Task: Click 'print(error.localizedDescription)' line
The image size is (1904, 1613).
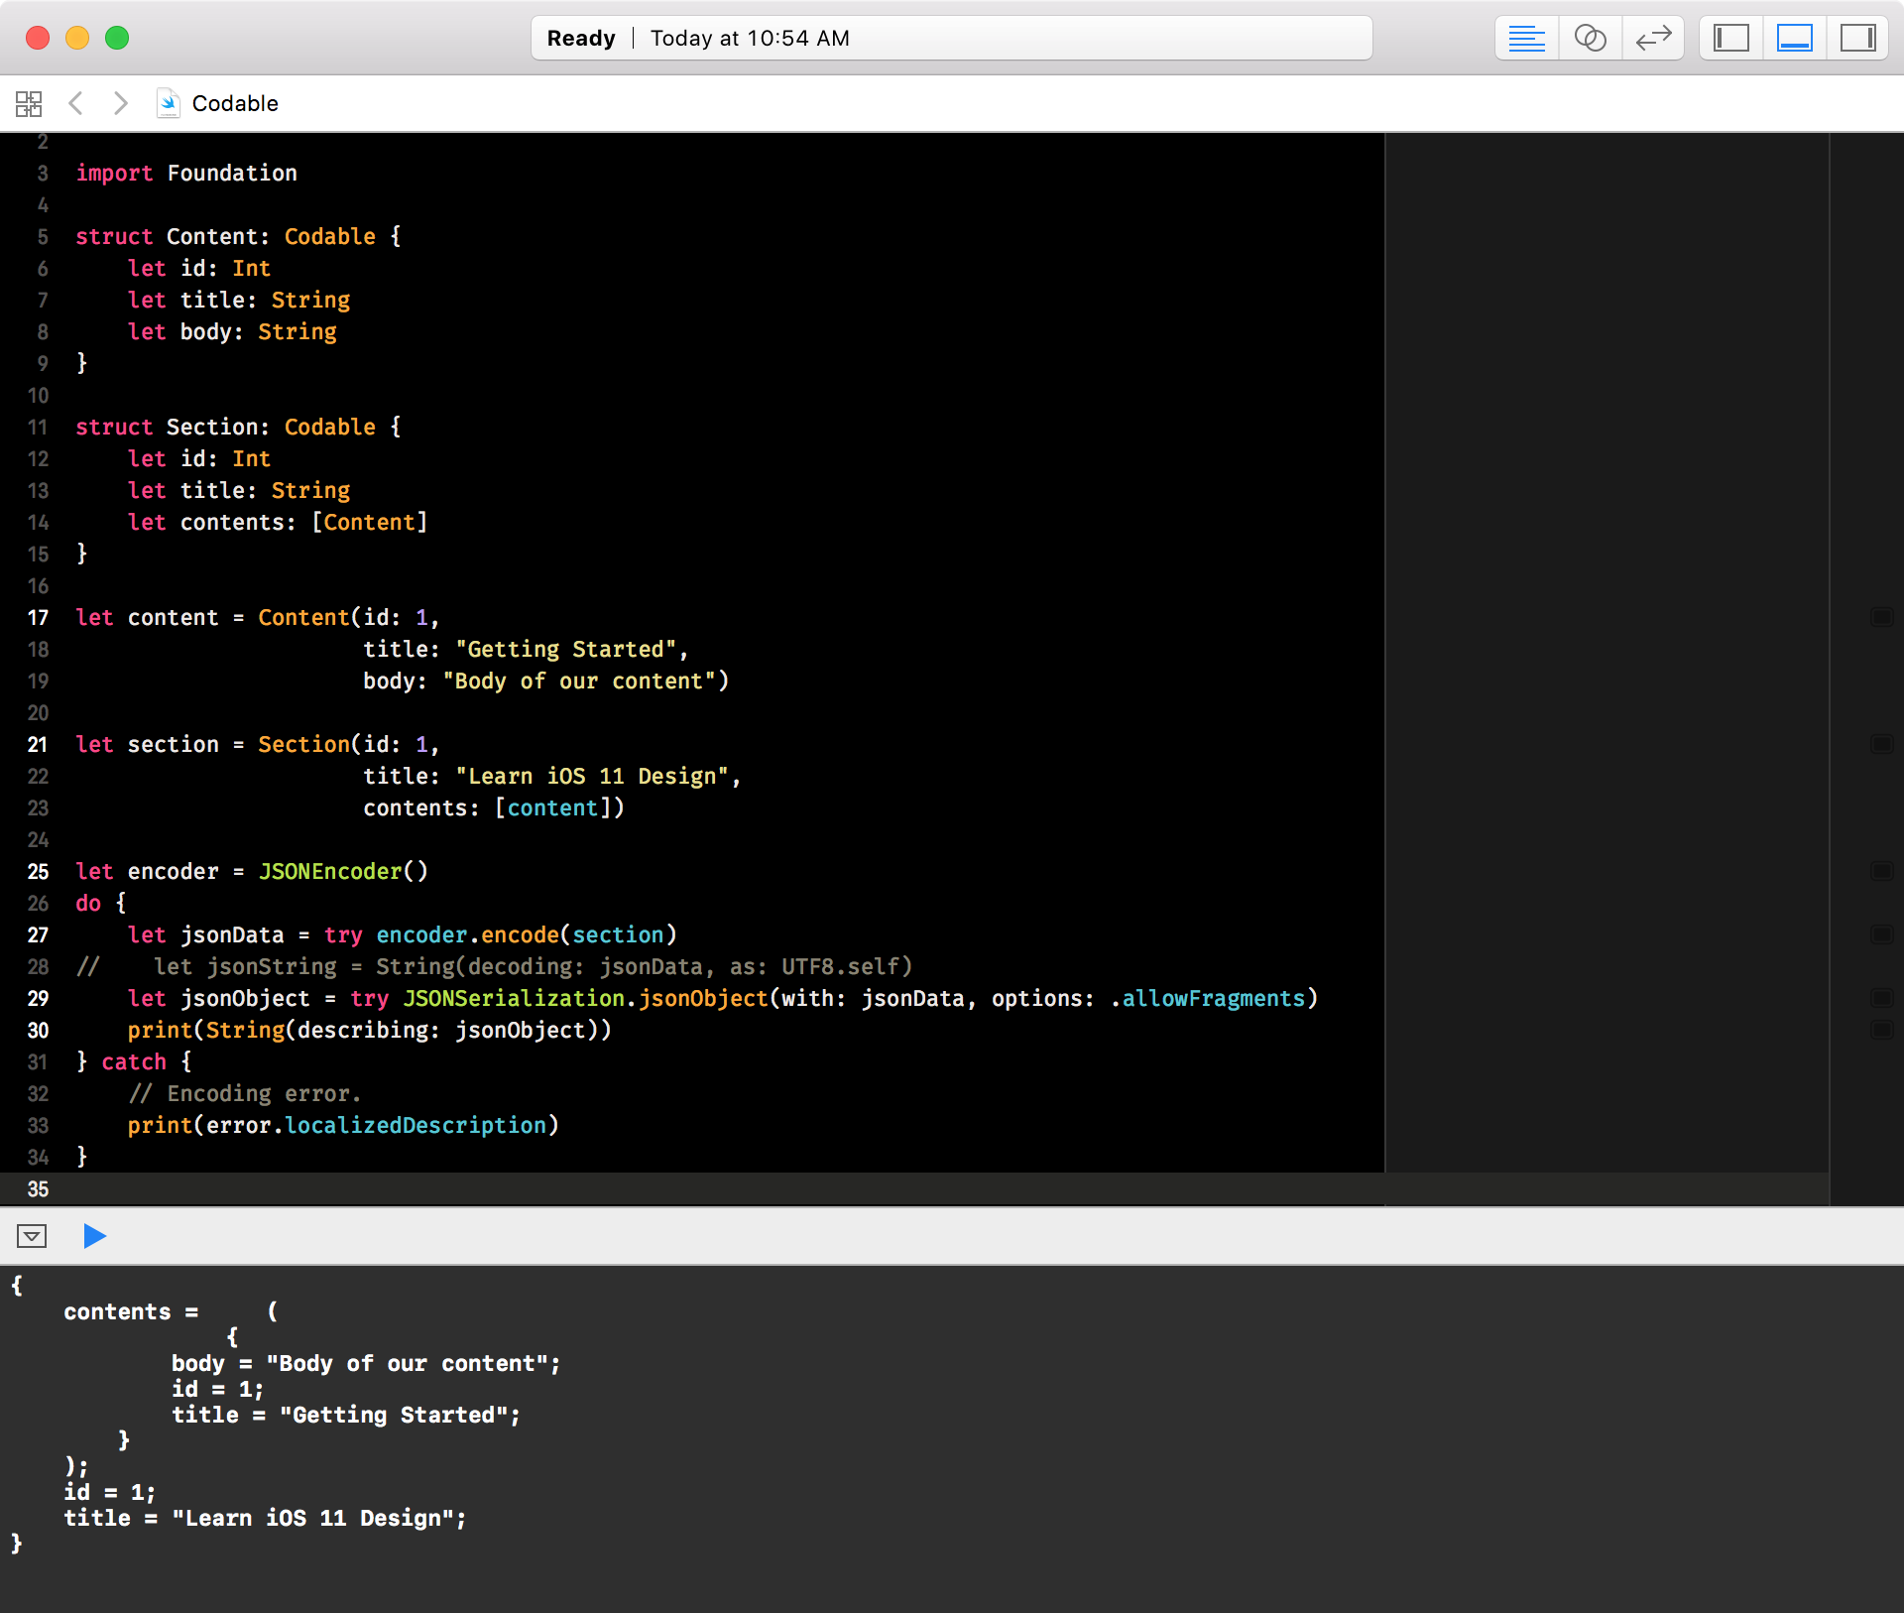Action: [x=343, y=1125]
